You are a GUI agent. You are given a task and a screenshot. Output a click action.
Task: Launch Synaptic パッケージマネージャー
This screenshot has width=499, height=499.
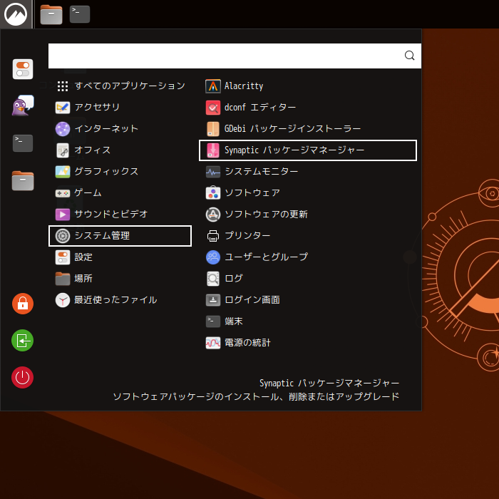308,150
